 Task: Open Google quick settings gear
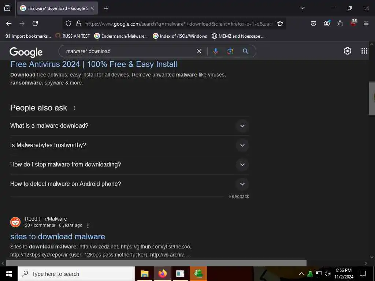[347, 51]
